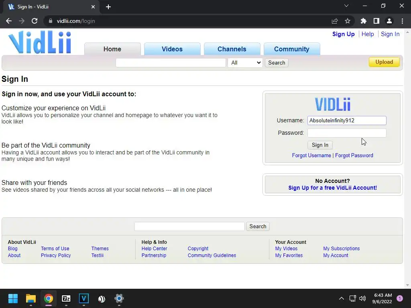Click the Sign Up link at top

pos(344,34)
